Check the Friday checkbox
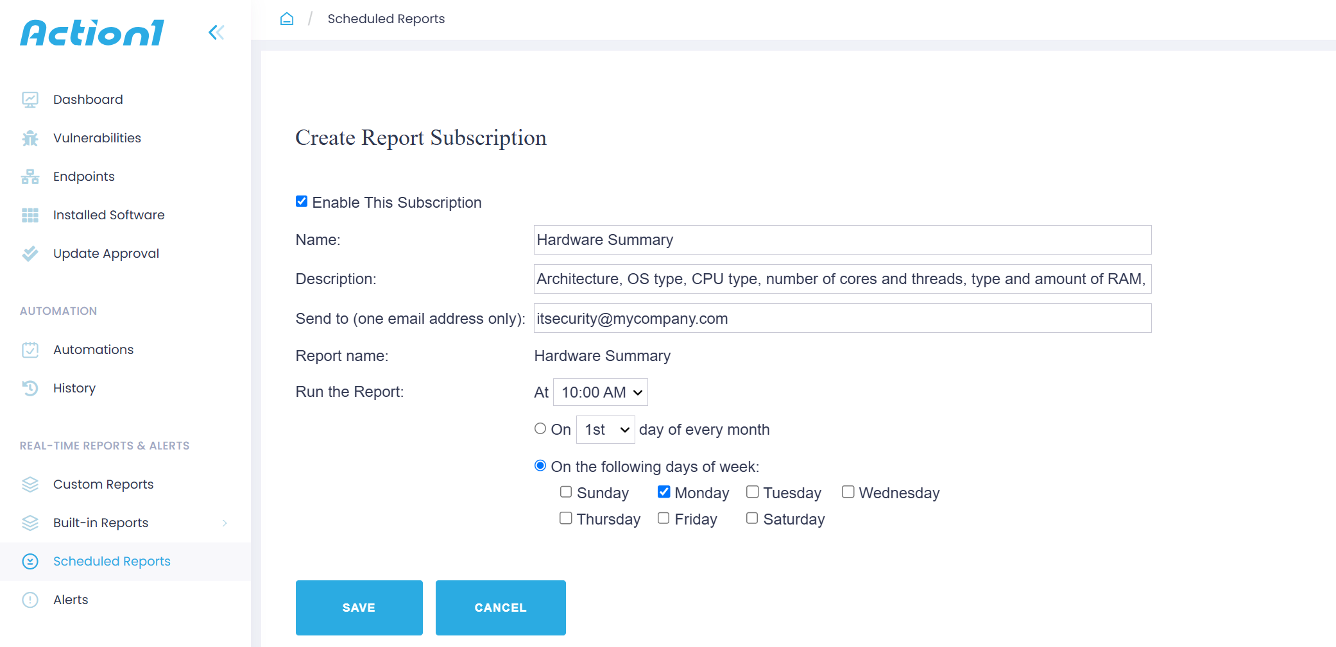 [x=663, y=517]
